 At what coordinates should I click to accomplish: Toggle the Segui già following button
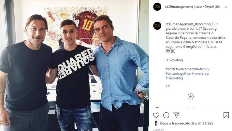(212, 7)
